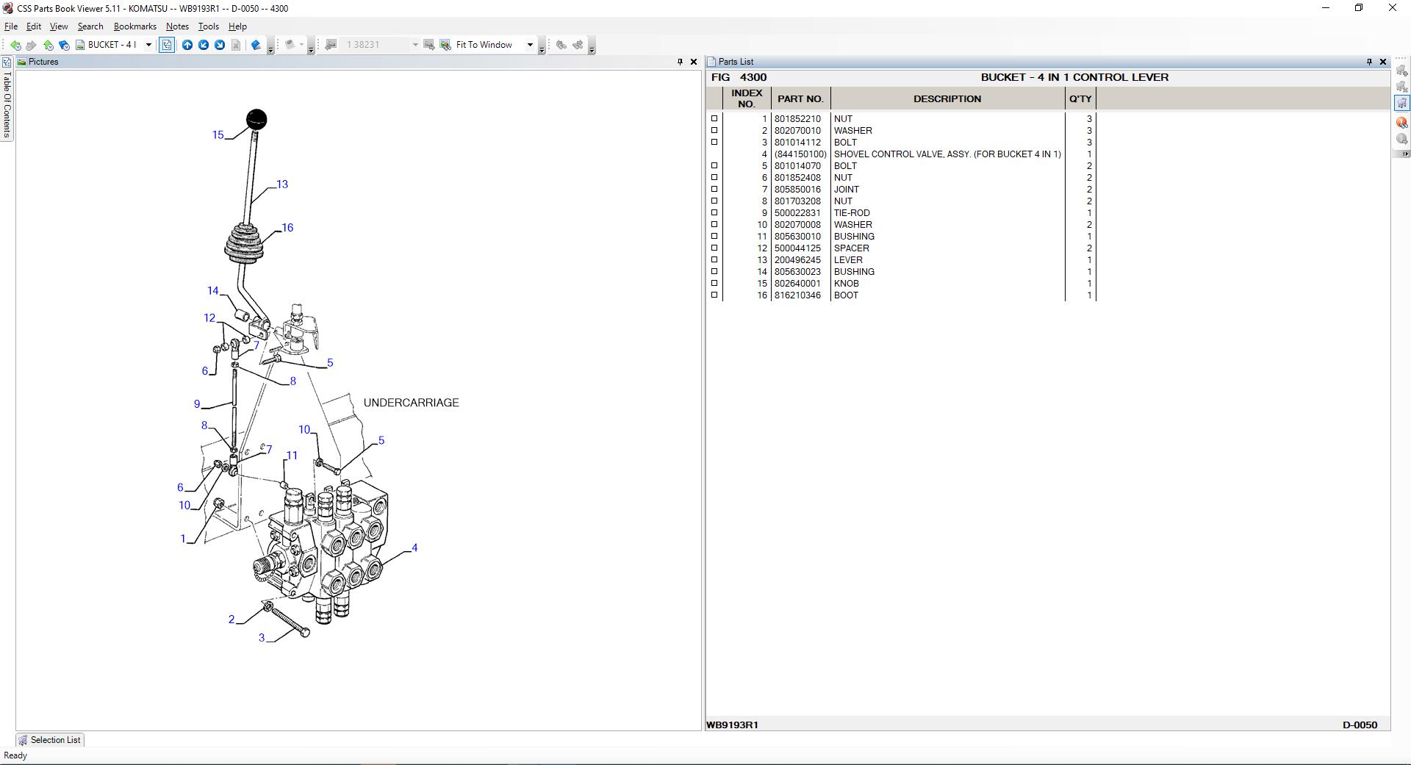The height and width of the screenshot is (765, 1411).
Task: Tick checkbox for TIE-ROD row
Action: (x=714, y=213)
